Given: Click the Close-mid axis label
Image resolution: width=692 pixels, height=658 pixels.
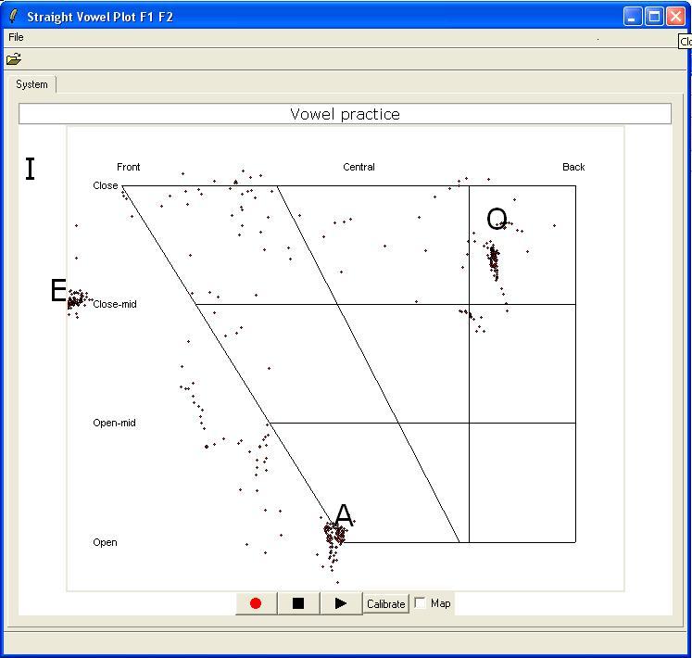Looking at the screenshot, I should click(x=115, y=304).
